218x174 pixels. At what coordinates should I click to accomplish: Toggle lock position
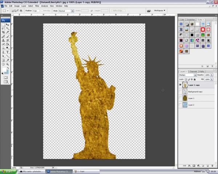(192, 79)
